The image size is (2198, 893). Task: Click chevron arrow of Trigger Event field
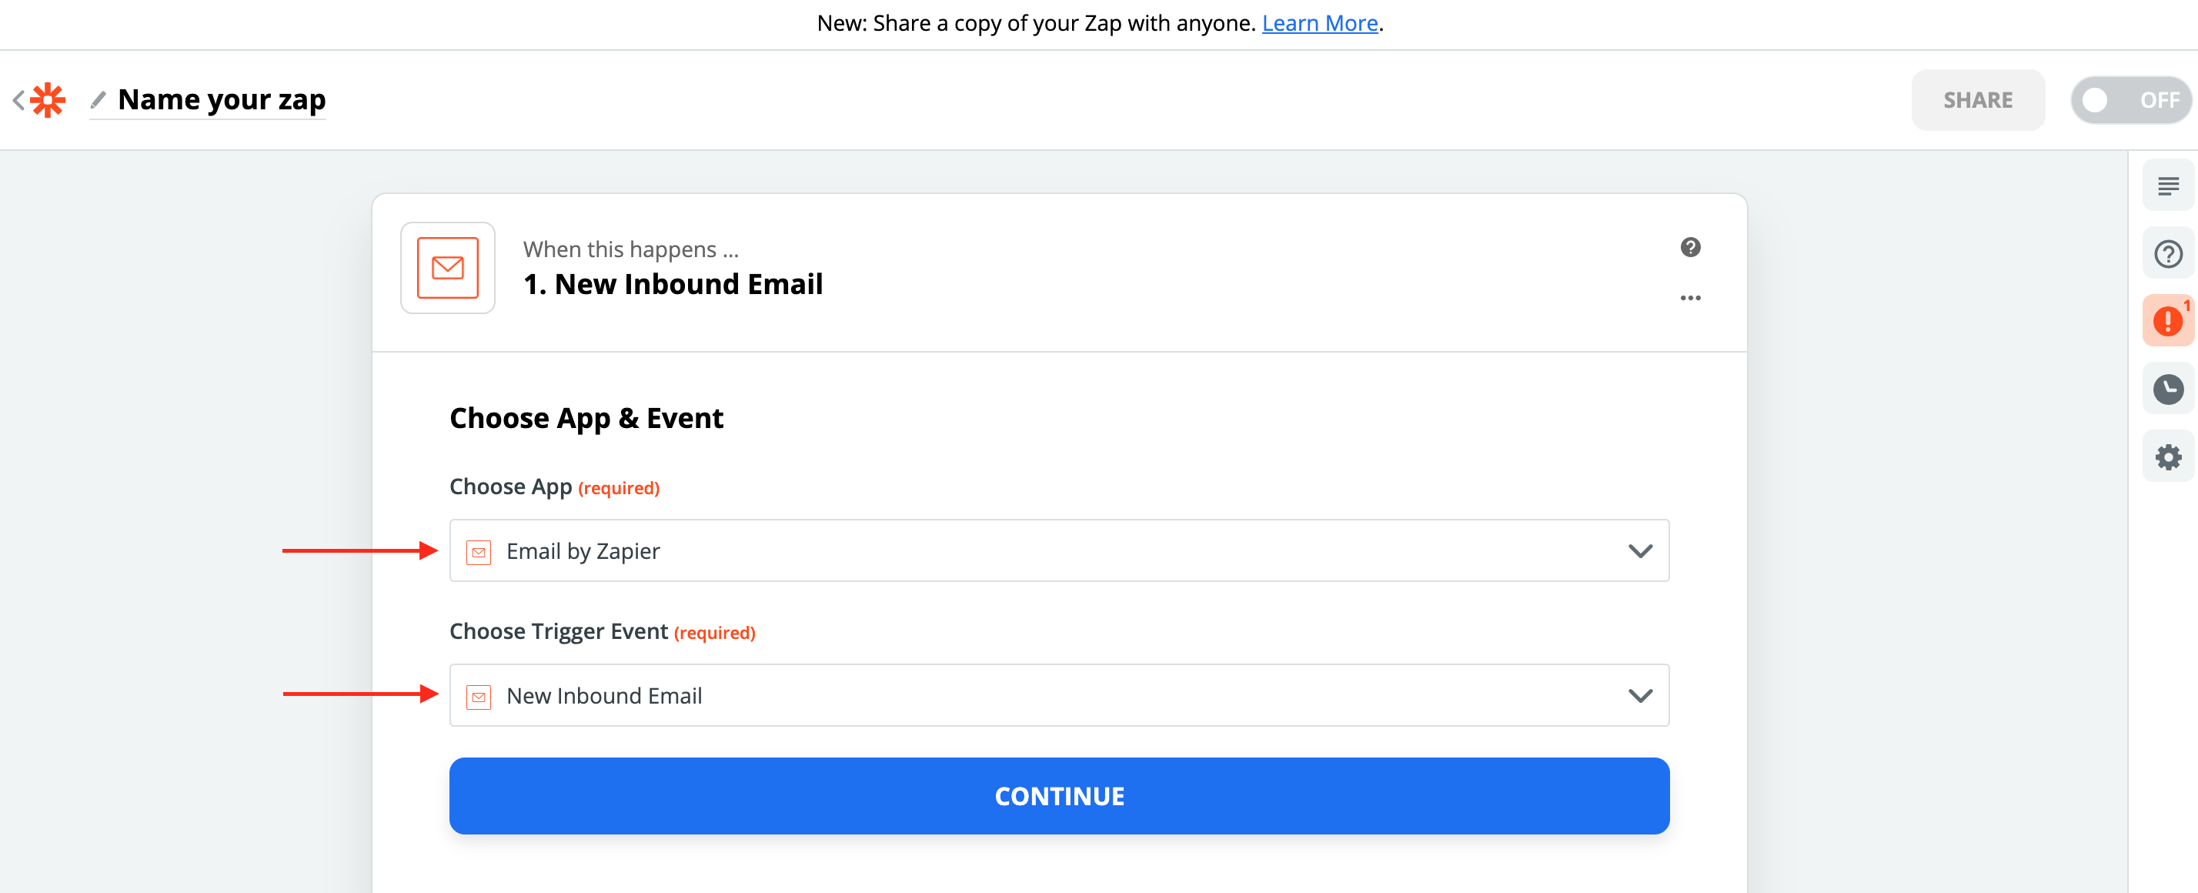[1639, 695]
